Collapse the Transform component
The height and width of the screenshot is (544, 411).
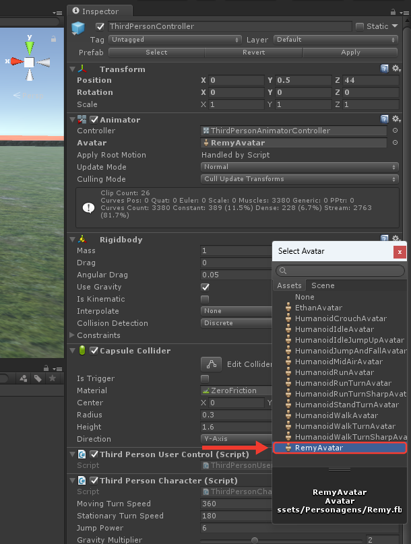coord(73,69)
